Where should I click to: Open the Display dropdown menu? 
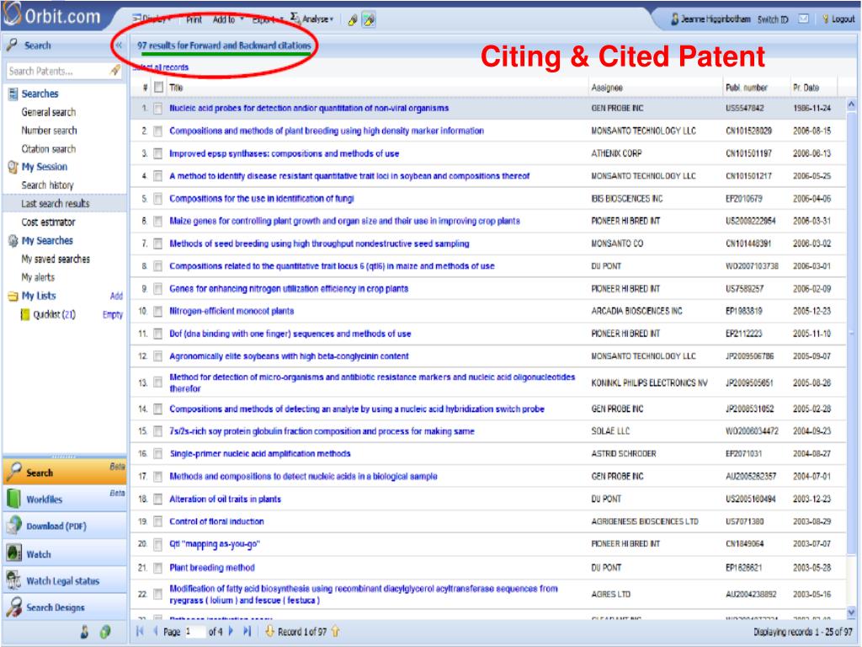(152, 19)
